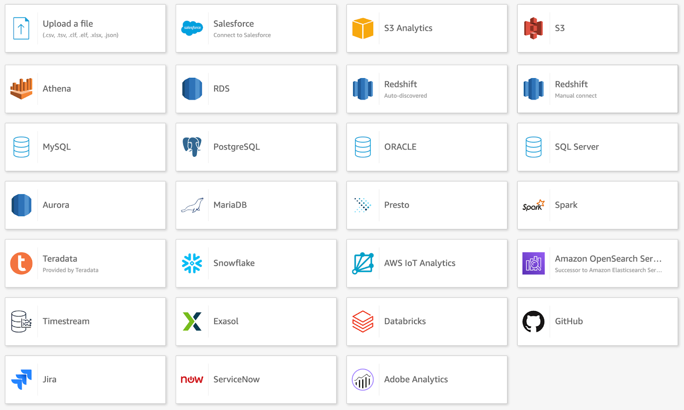Viewport: 684px width, 410px height.
Task: Click the 'Auto-discovered' Redshift subtitle
Action: 406,96
